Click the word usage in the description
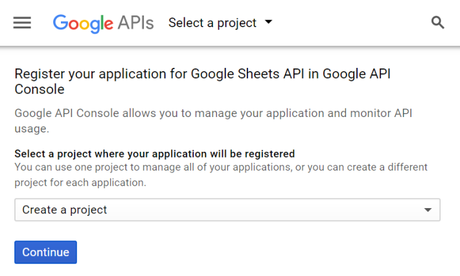The image size is (460, 276). click(30, 129)
